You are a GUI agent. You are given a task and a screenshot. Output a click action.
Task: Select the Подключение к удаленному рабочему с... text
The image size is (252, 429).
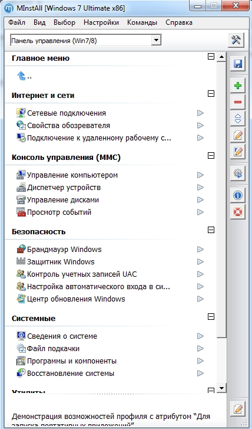(x=99, y=137)
